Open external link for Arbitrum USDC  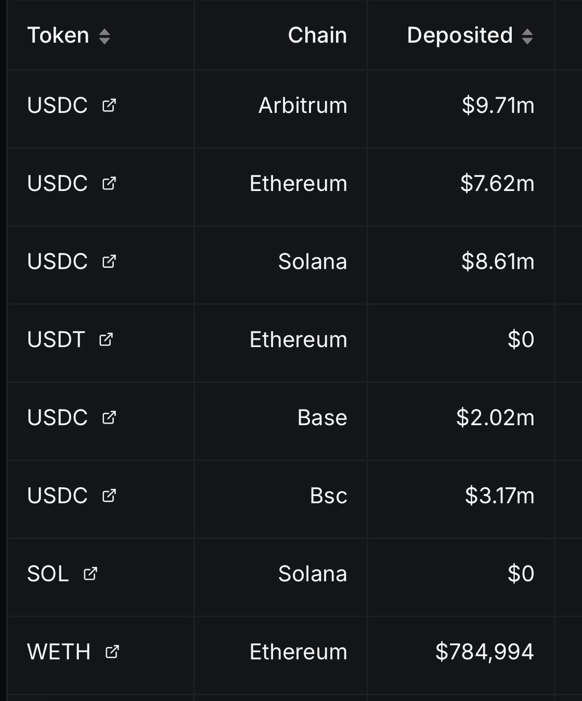click(109, 105)
